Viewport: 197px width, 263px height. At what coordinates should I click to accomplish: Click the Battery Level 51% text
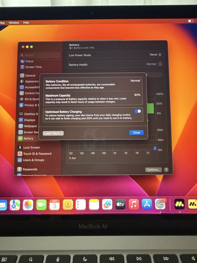point(84,48)
